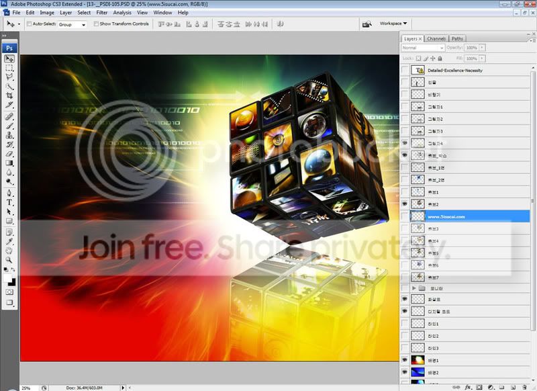Click the 25% zoom field in status bar
537x391 pixels.
point(27,388)
